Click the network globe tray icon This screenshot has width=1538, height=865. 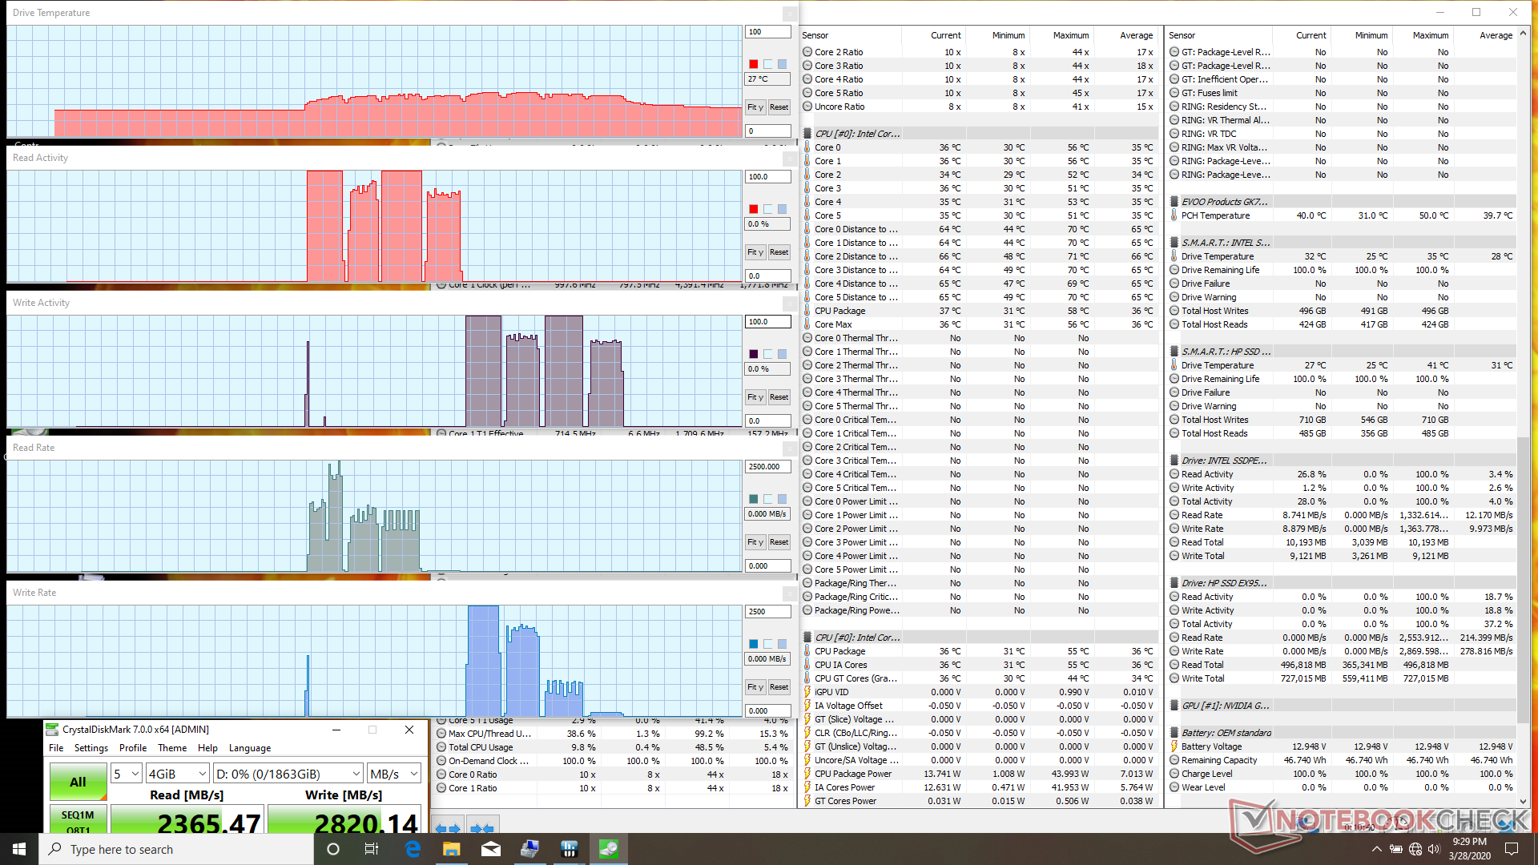pyautogui.click(x=1415, y=849)
